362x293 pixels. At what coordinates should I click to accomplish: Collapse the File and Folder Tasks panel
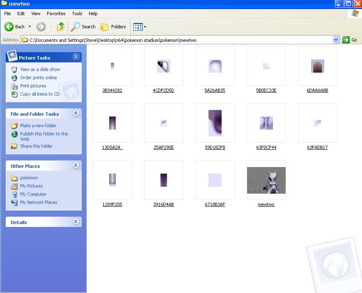76,113
